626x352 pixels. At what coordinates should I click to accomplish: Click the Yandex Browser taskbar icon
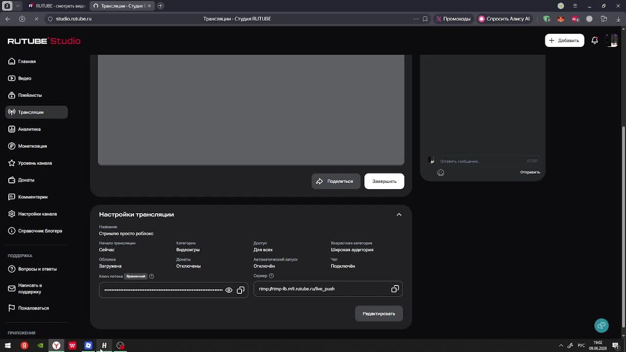(56, 346)
